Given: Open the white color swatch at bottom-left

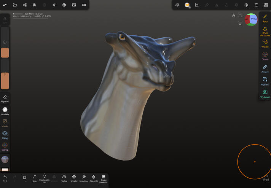Looking at the screenshot, I should pyautogui.click(x=5, y=169).
